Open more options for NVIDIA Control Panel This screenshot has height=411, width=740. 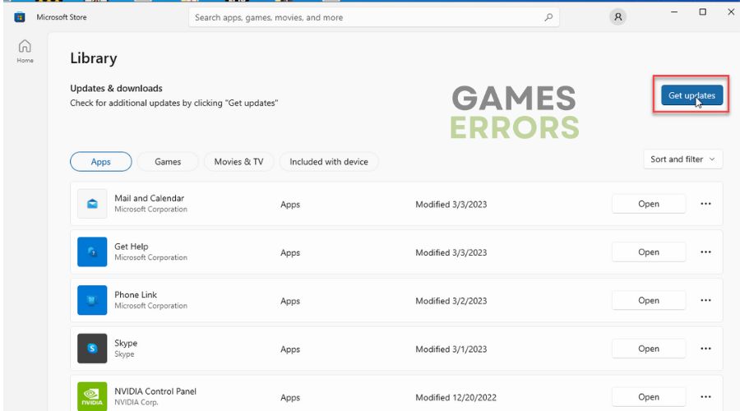705,397
